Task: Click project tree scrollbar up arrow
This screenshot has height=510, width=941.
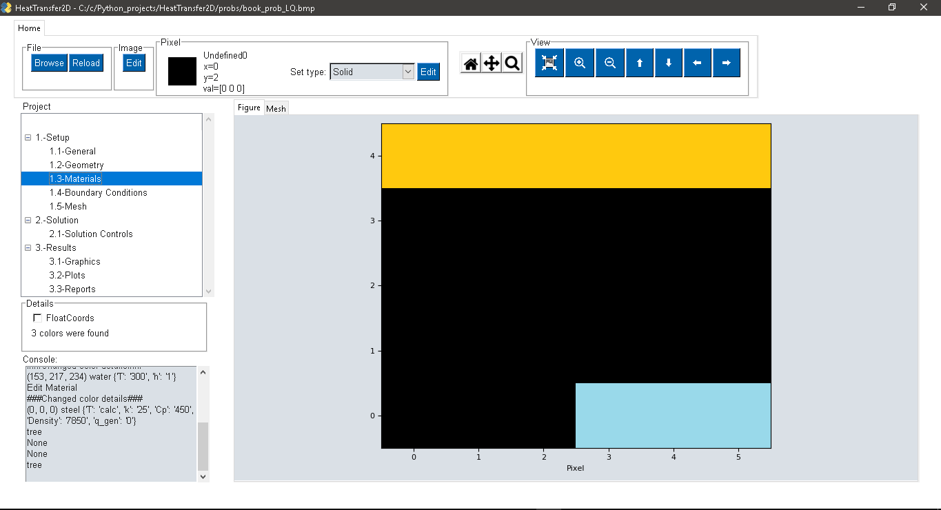Action: [x=209, y=119]
